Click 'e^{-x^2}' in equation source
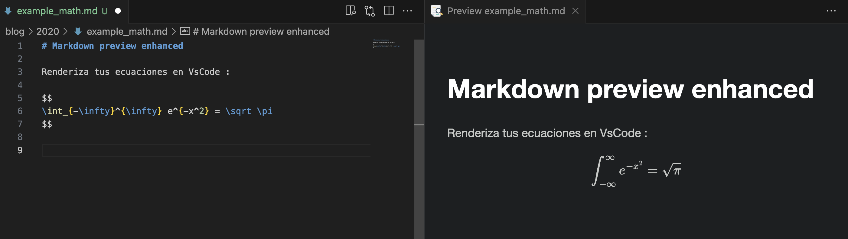 pos(188,111)
